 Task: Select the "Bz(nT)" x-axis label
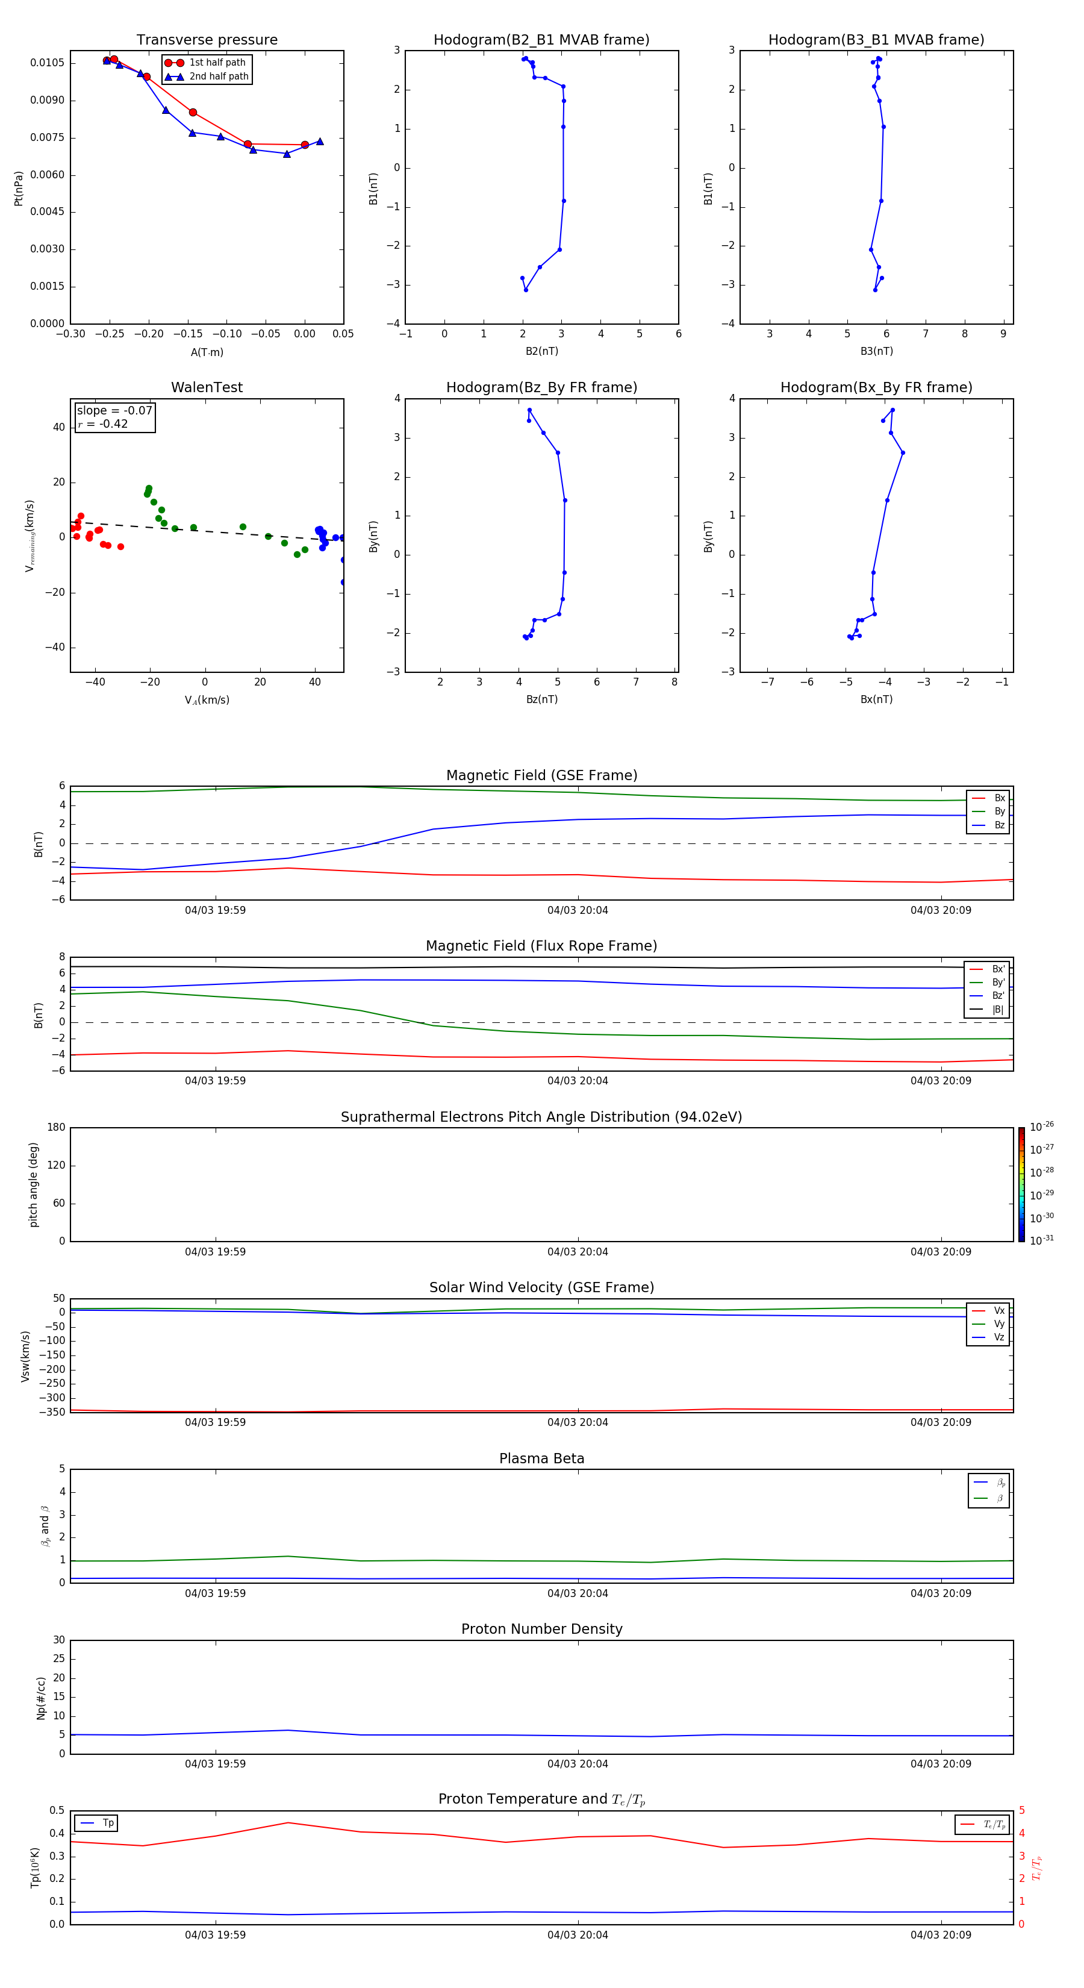click(x=541, y=699)
